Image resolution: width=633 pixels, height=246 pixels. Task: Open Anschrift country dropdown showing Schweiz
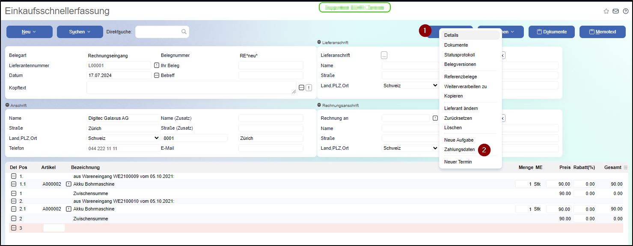coord(123,138)
